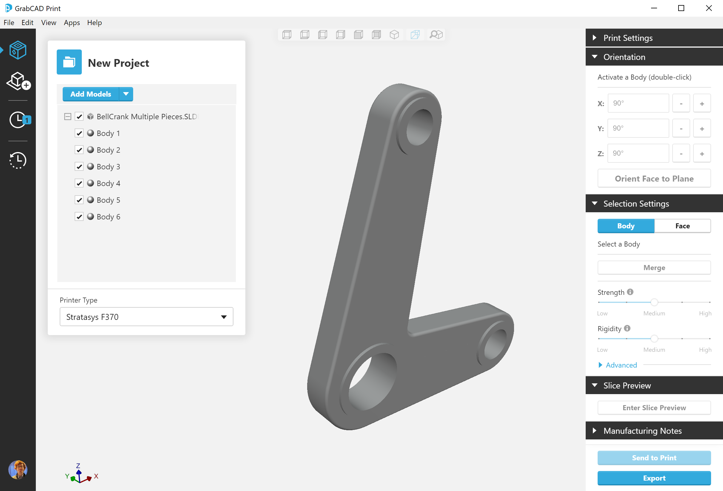This screenshot has width=723, height=491.
Task: Open the Printer Type dropdown
Action: point(146,317)
